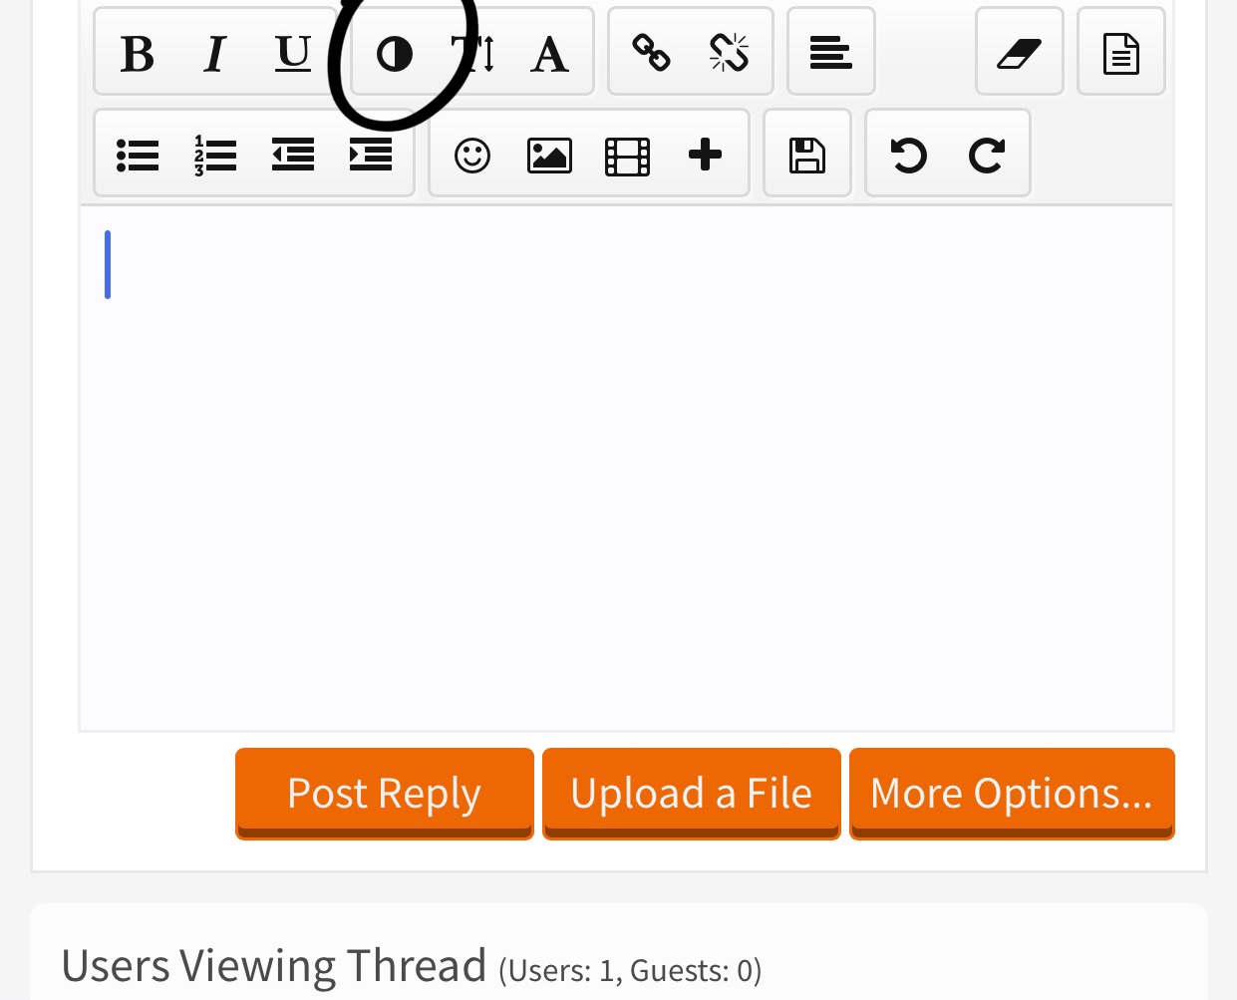Outdent the current paragraph
1237x1000 pixels.
292,156
